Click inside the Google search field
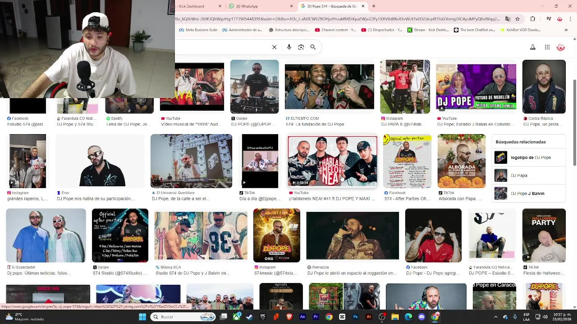 point(221,47)
